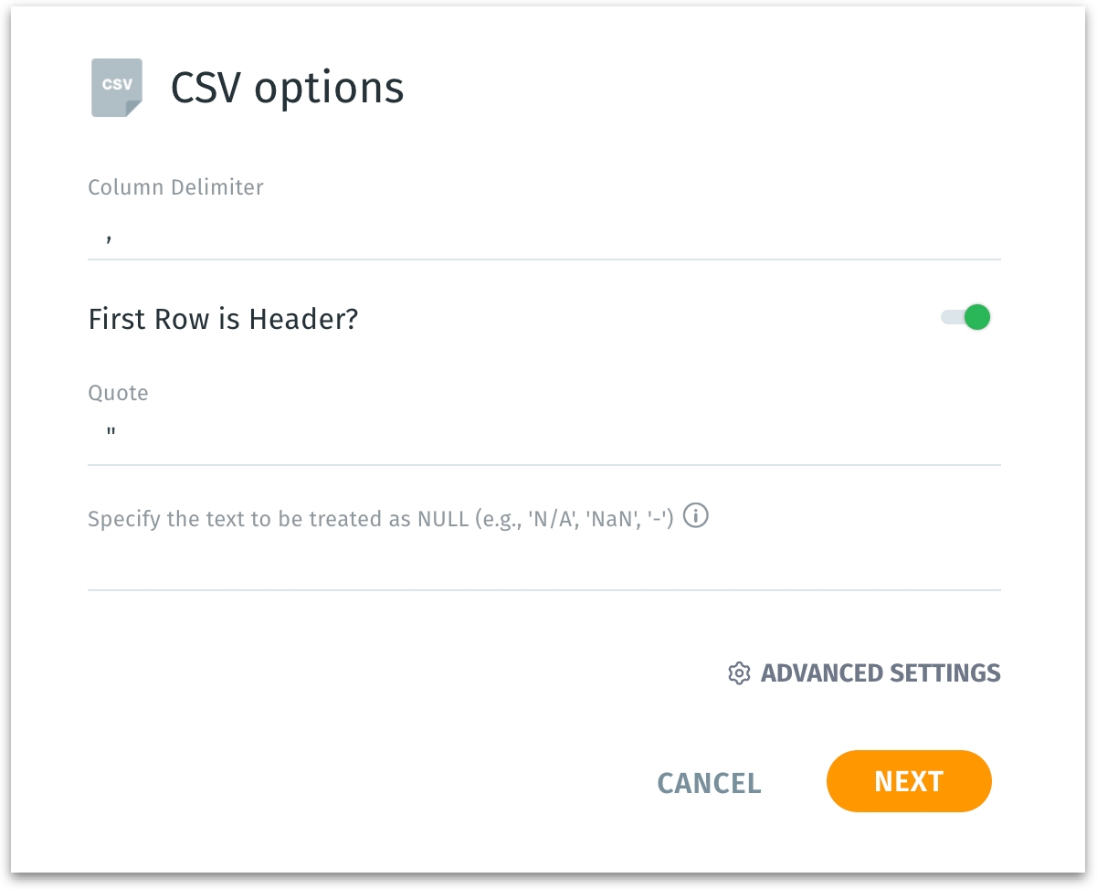Screen dimensions: 1097x889
Task: Click the "Column Delimiter" field label
Action: (175, 187)
